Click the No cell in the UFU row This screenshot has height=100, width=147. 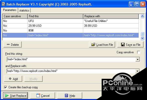[15, 21]
